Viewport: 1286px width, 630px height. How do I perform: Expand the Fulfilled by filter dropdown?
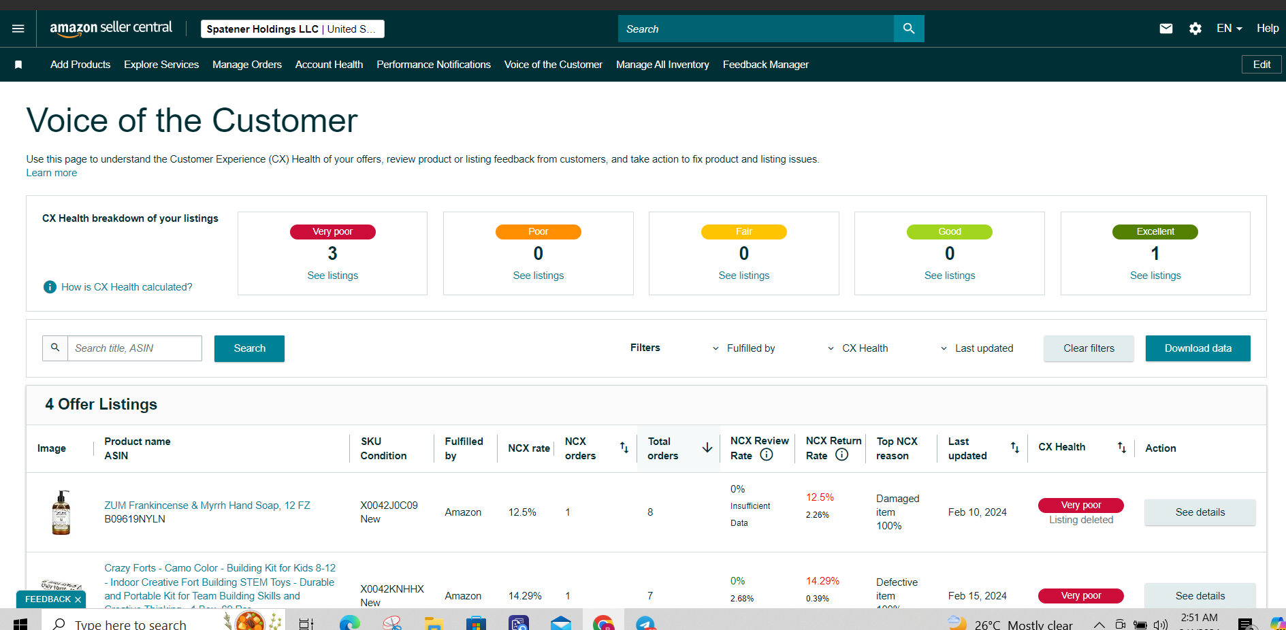pos(743,348)
